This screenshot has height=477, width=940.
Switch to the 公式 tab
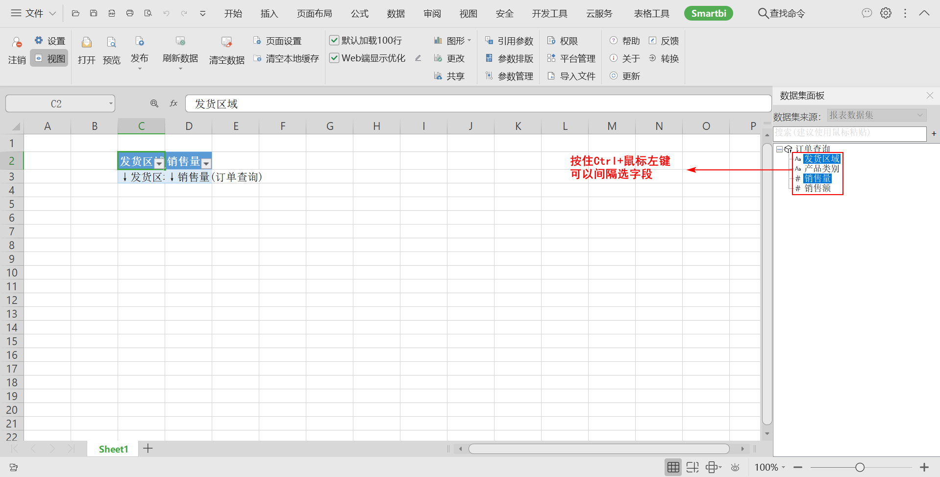click(360, 13)
